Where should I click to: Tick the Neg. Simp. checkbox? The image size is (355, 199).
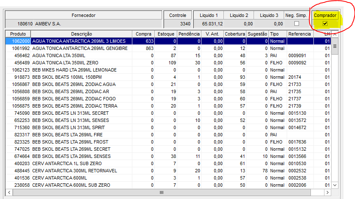point(296,24)
